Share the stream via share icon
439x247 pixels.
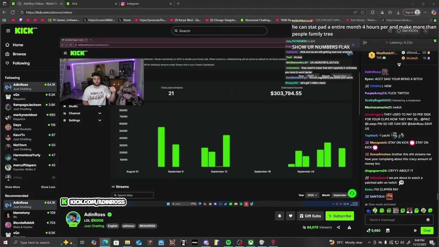tap(339, 227)
